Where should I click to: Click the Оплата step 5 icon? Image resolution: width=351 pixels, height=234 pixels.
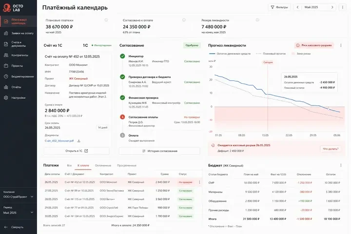122,135
